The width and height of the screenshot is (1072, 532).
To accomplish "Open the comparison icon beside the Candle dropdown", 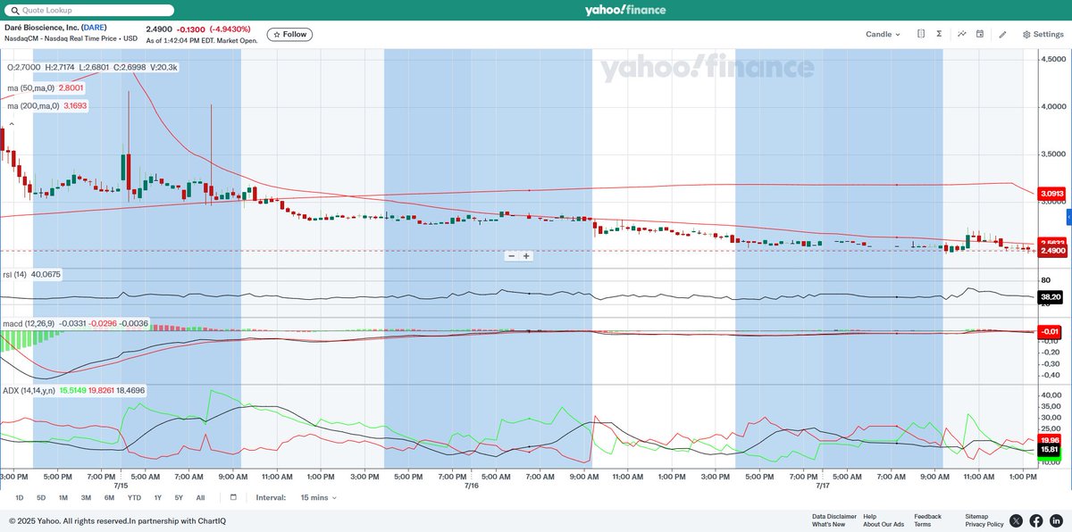I will point(920,34).
